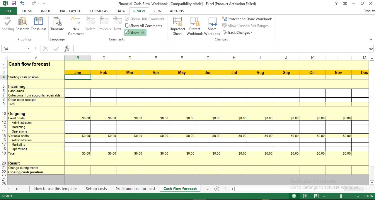
Task: Launch the Translate tool
Action: click(57, 24)
